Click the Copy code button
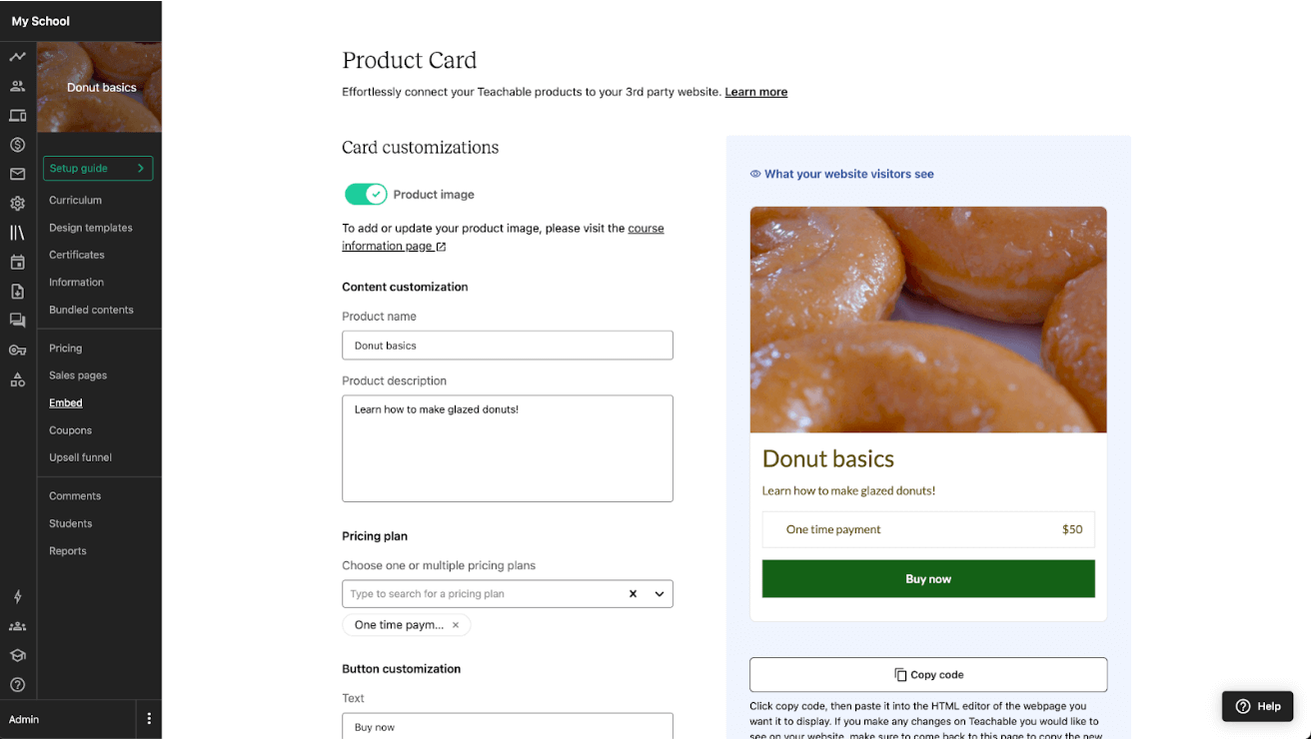Viewport: 1313px width, 741px height. point(928,675)
